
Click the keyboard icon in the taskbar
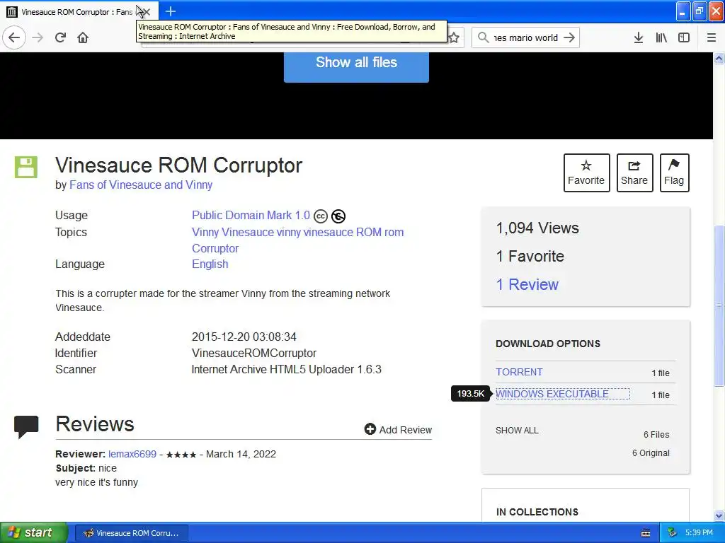646,533
